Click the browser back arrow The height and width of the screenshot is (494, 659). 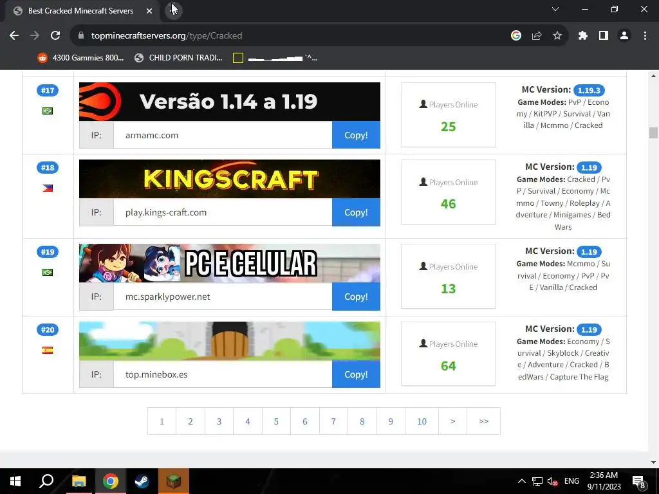14,36
